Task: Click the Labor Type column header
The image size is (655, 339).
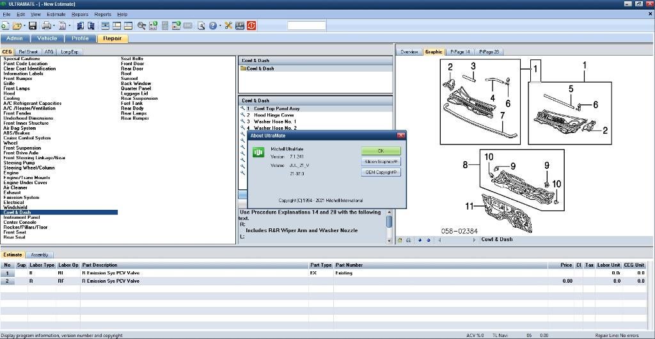Action: point(42,265)
